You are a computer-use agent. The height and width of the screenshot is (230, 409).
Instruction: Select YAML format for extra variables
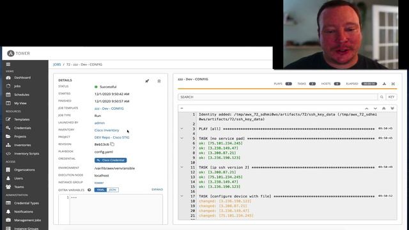[100, 190]
